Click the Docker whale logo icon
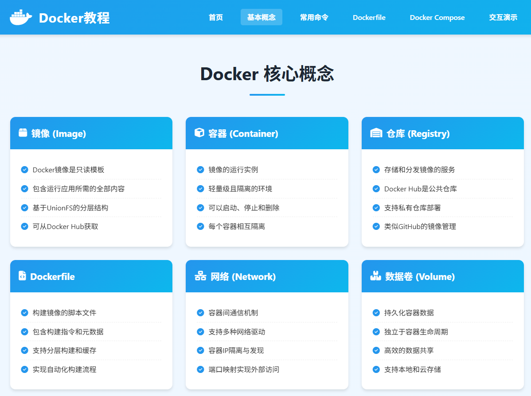 (x=21, y=17)
